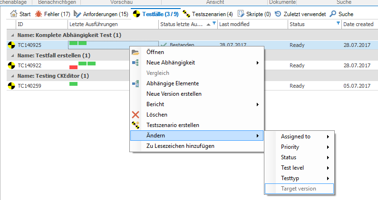Viewport: 378px width, 200px height.
Task: Choose Zu Lesezeichen hinzufügen
Action: pyautogui.click(x=180, y=146)
